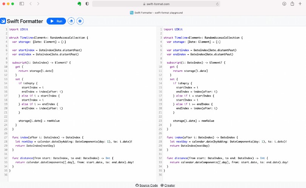
Task: Go forward with the browser forward arrow
Action: [x=38, y=4]
